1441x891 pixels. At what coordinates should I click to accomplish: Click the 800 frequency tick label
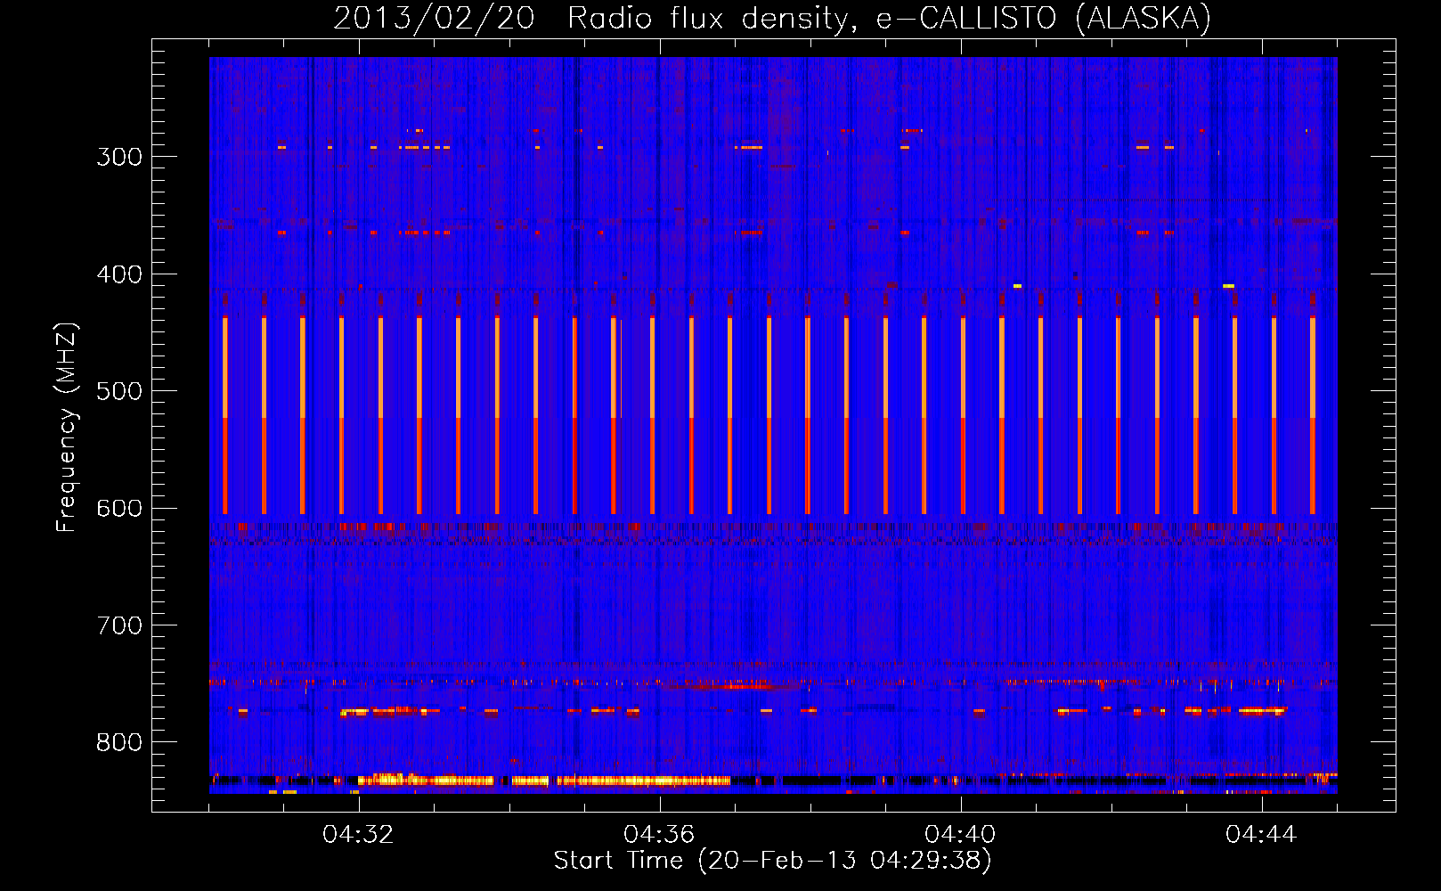[x=119, y=743]
